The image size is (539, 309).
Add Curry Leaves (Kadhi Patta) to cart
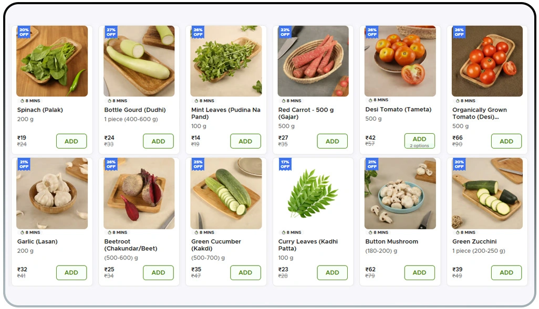click(332, 273)
